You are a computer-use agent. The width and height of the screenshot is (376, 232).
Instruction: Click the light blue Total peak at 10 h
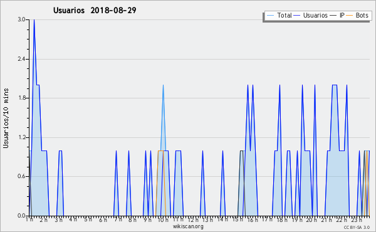[x=163, y=86]
